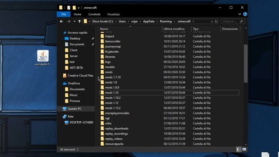Switch to the Condividi ribbon tab
The height and width of the screenshot is (157, 279).
click(94, 14)
